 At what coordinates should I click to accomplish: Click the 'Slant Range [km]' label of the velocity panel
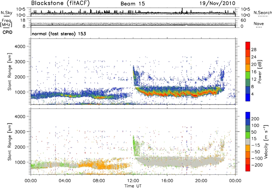coord(10,142)
